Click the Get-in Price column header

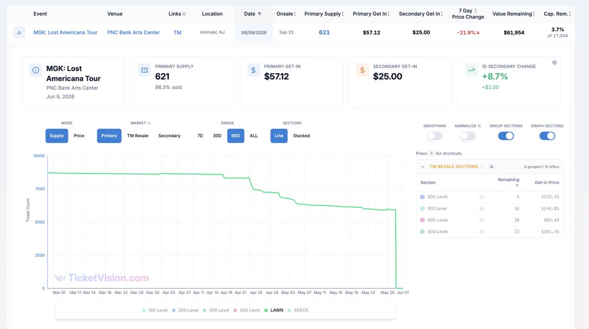pos(547,182)
